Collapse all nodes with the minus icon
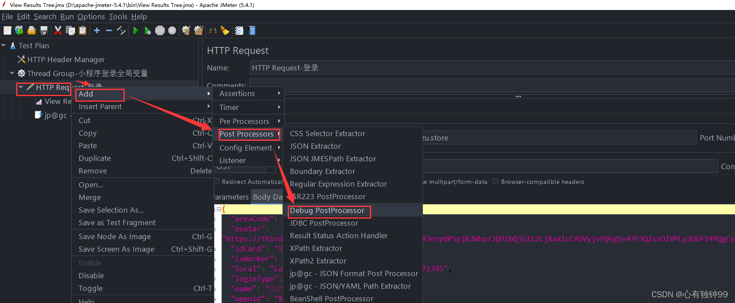This screenshot has height=303, width=735. pos(109,30)
